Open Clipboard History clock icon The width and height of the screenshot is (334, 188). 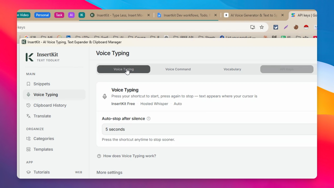coord(28,105)
